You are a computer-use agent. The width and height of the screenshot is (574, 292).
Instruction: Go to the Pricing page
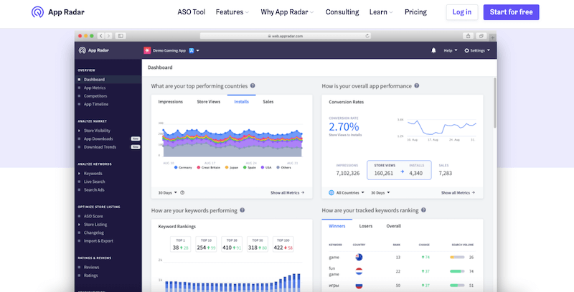415,12
